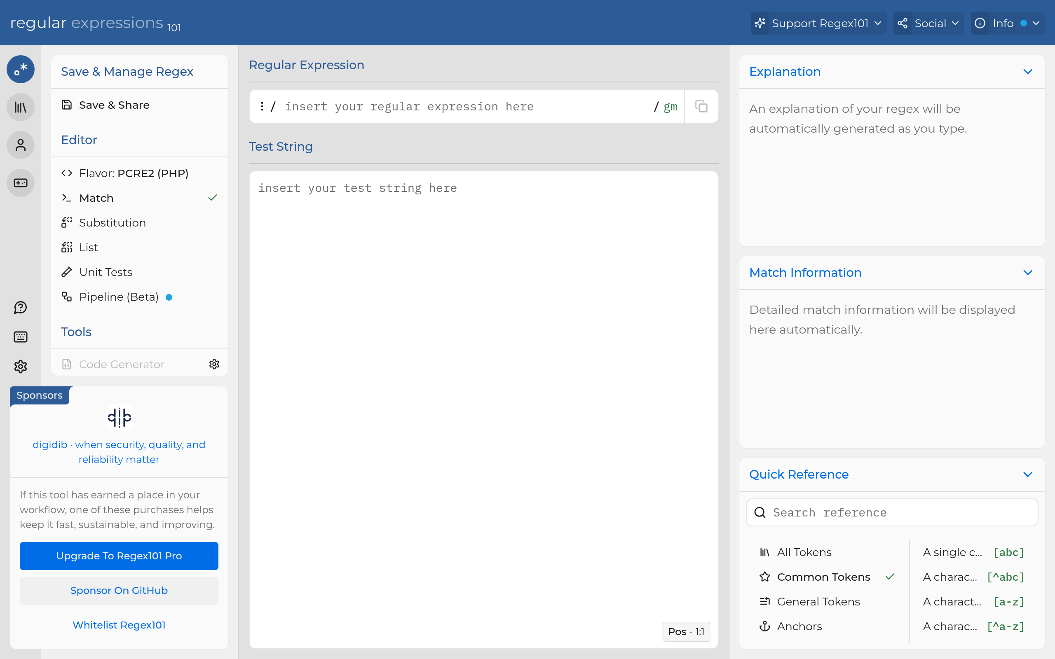Image resolution: width=1055 pixels, height=659 pixels.
Task: Click the anchor icon beside Anchors
Action: [764, 626]
